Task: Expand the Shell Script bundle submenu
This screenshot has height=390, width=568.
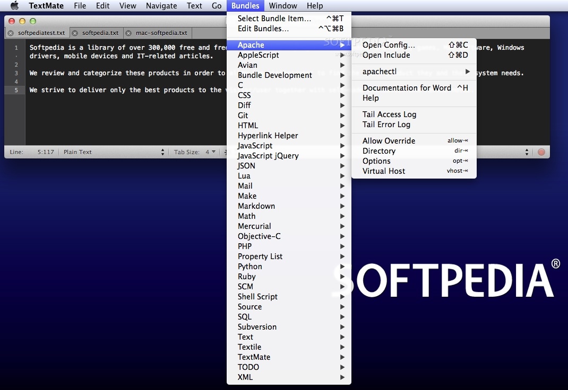Action: (x=289, y=297)
